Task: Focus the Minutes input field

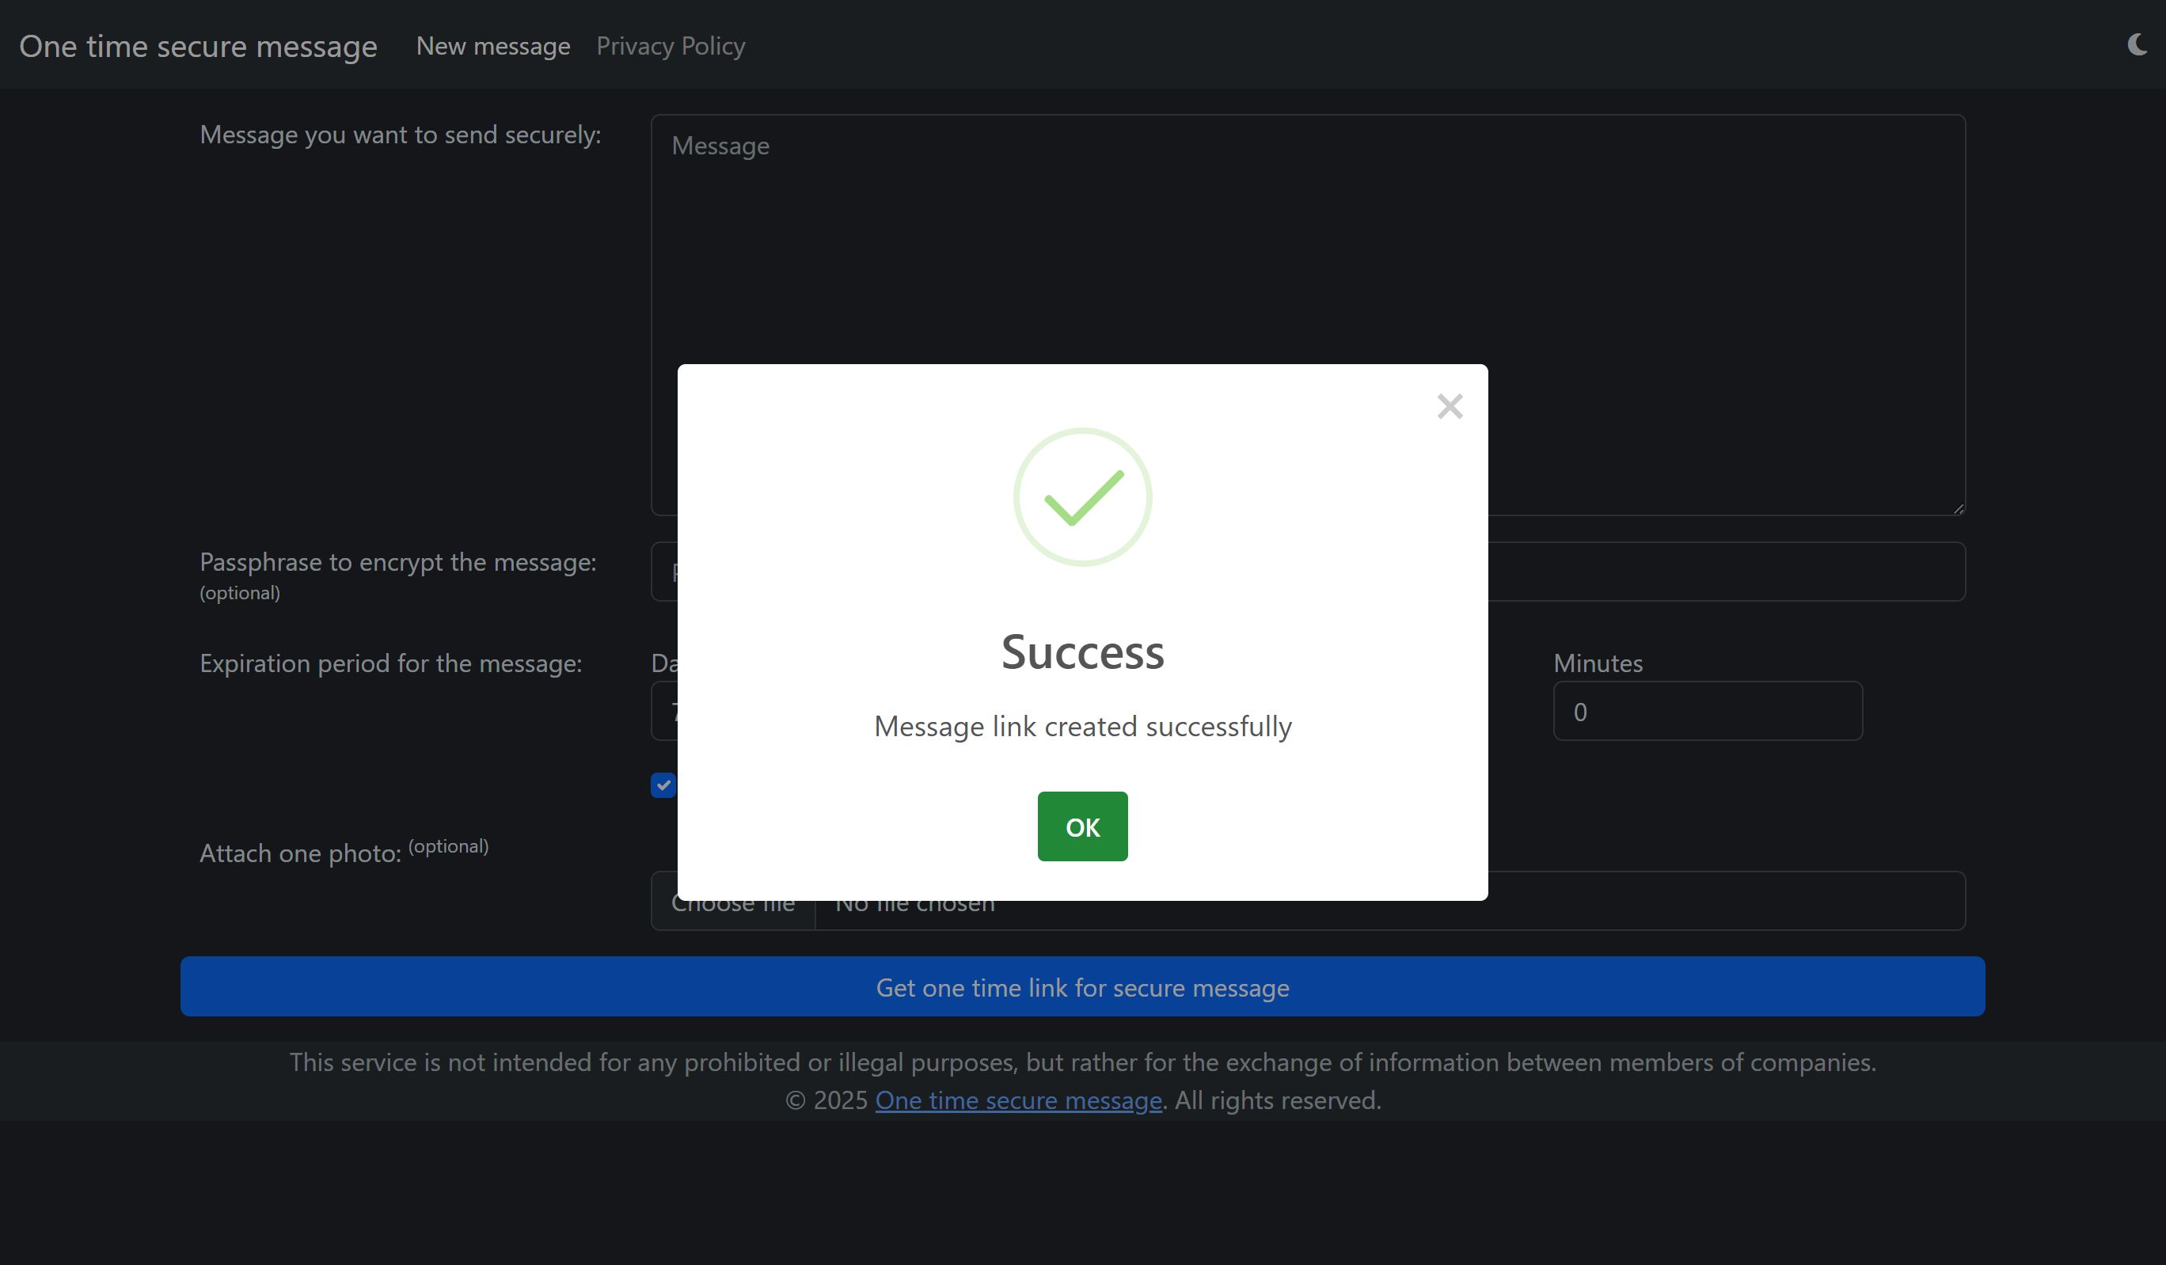Action: tap(1707, 712)
